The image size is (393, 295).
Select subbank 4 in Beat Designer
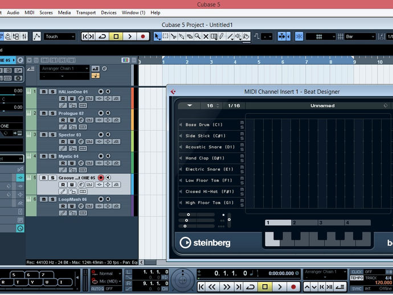358,223
